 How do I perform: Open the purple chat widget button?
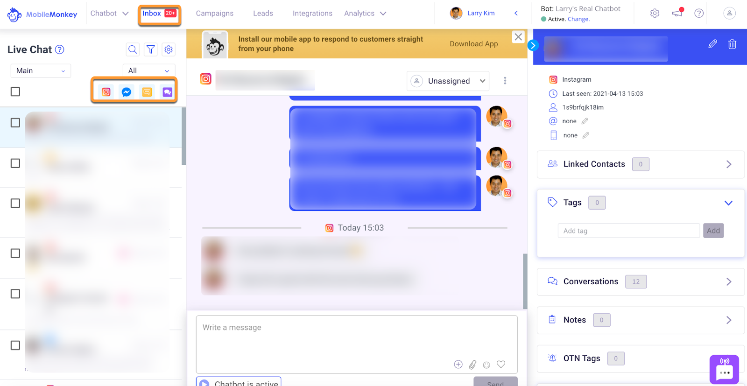tap(724, 369)
